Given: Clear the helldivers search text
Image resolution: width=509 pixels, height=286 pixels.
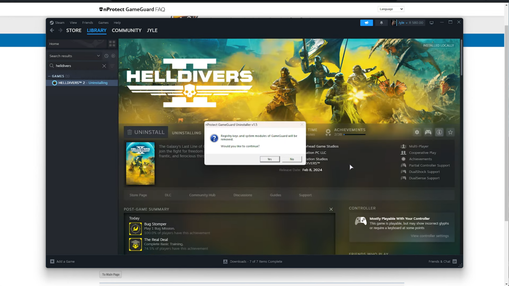Looking at the screenshot, I should click(x=104, y=66).
